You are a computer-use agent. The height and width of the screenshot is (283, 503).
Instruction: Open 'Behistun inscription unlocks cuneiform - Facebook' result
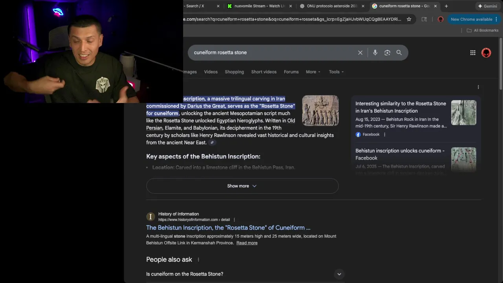(400, 154)
